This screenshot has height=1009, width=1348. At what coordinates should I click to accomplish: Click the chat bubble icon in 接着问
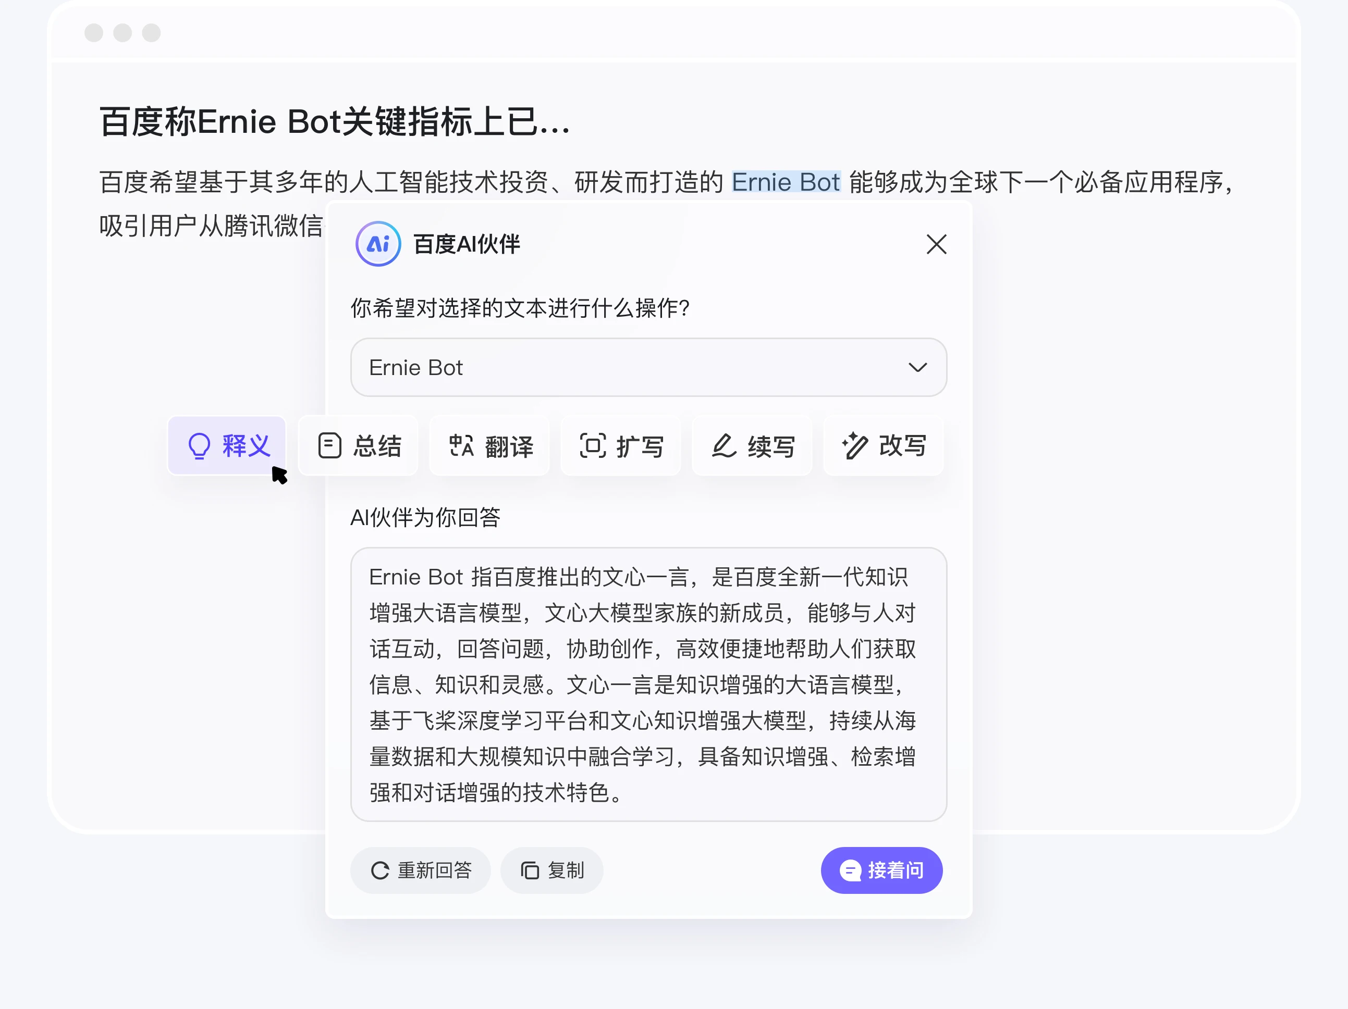(850, 870)
